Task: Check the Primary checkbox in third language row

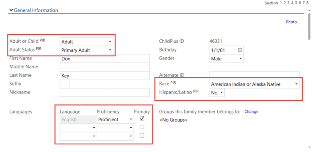Action: 142,136
